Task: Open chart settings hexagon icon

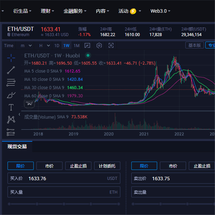Action: pos(99,45)
